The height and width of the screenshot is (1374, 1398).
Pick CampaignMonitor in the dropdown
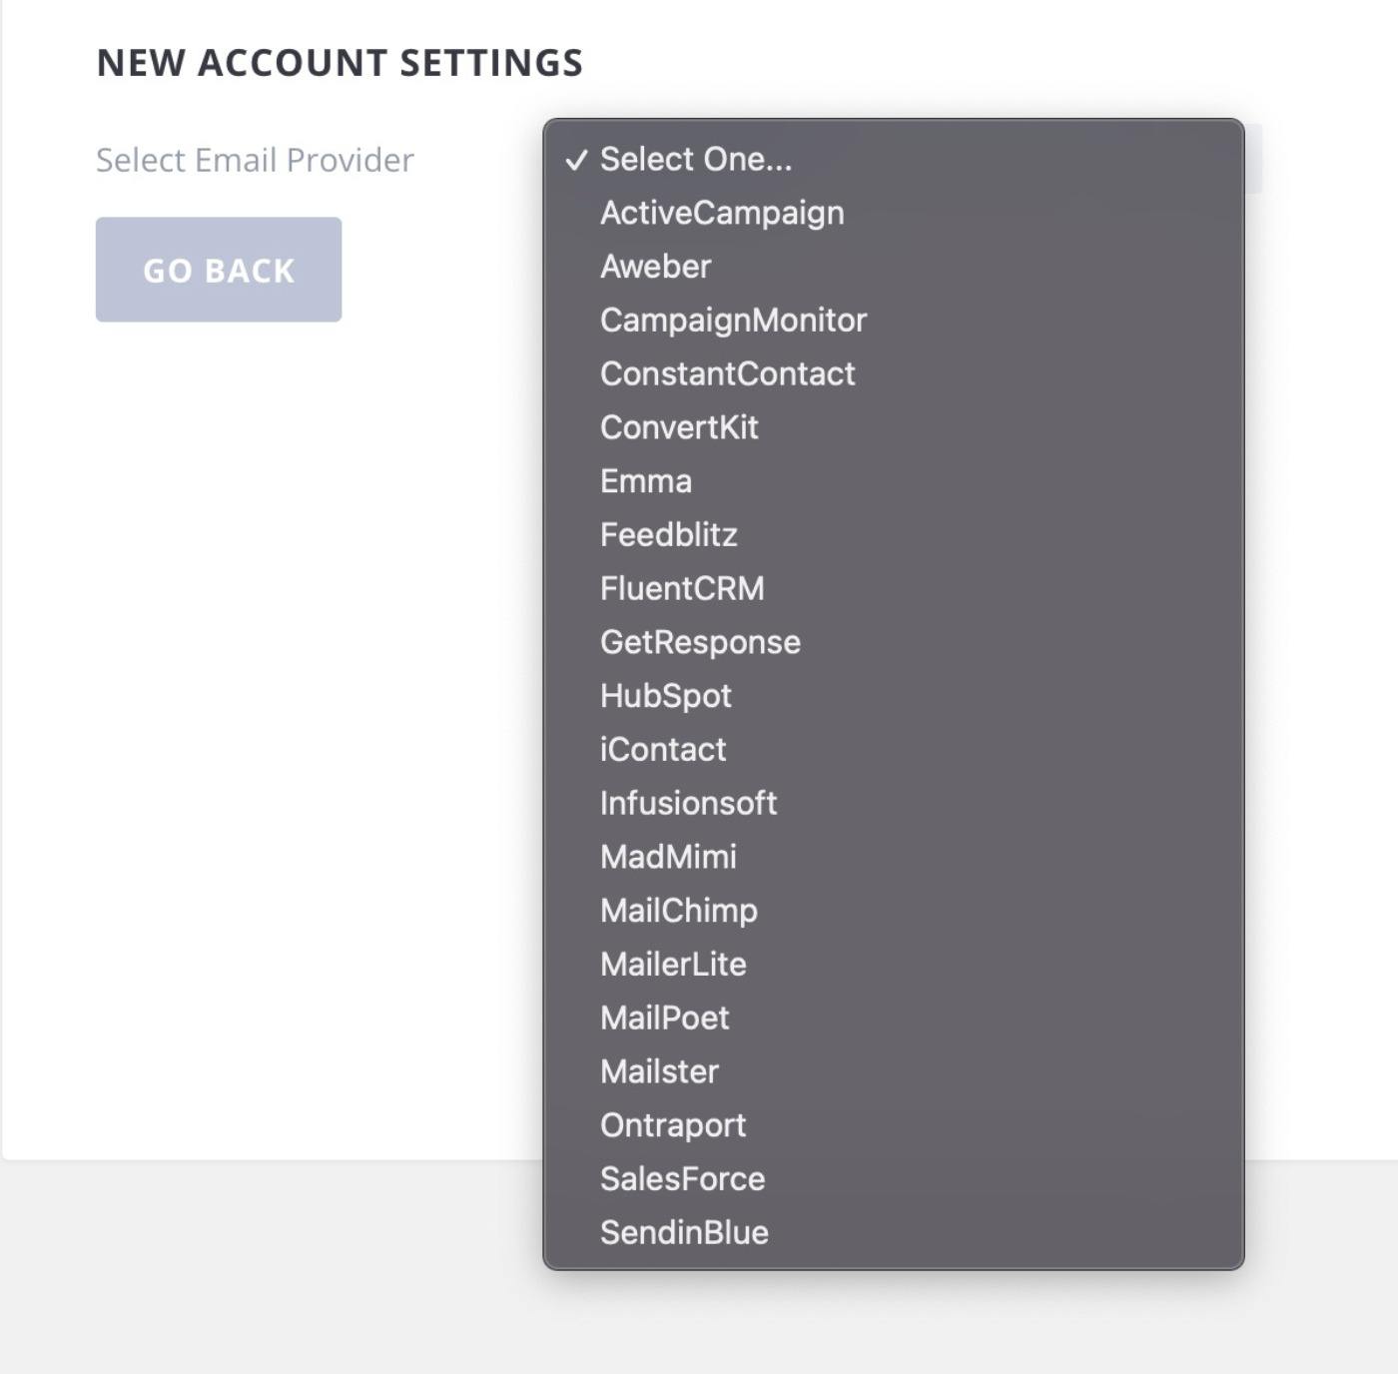(894, 321)
